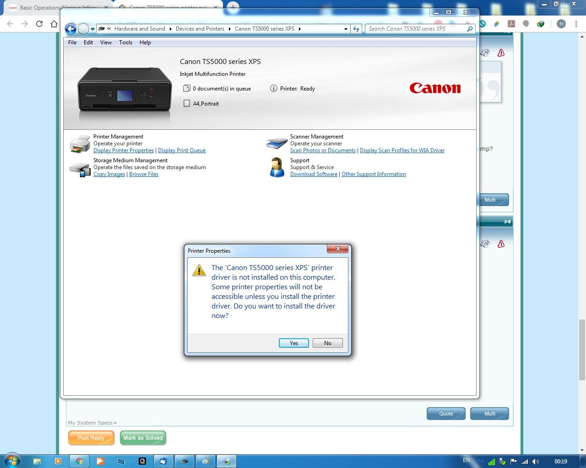Click the Refresh icon beside address bar
Screen dimensions: 586x468
coord(356,29)
